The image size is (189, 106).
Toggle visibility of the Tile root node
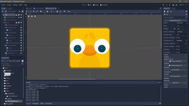[x=21, y=15]
